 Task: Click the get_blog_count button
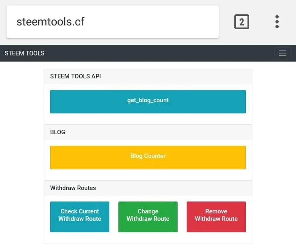pyautogui.click(x=148, y=102)
